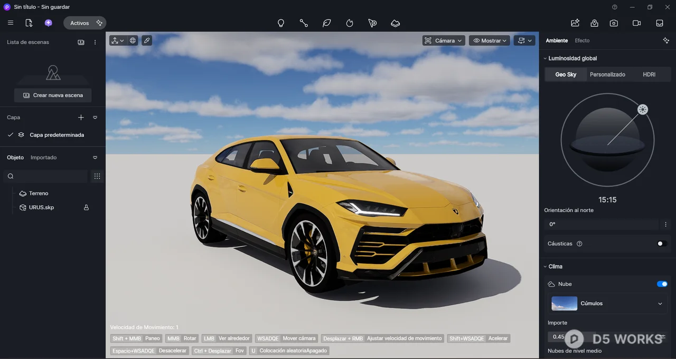This screenshot has width=676, height=359.
Task: Toggle the Nube switch off
Action: pyautogui.click(x=662, y=284)
